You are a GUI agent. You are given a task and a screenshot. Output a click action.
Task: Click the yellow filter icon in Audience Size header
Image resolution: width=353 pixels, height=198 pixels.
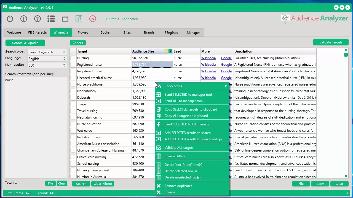(x=166, y=51)
